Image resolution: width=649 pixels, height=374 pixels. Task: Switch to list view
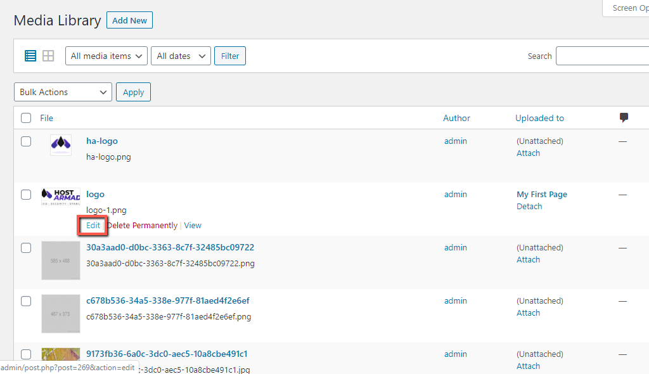pyautogui.click(x=30, y=56)
